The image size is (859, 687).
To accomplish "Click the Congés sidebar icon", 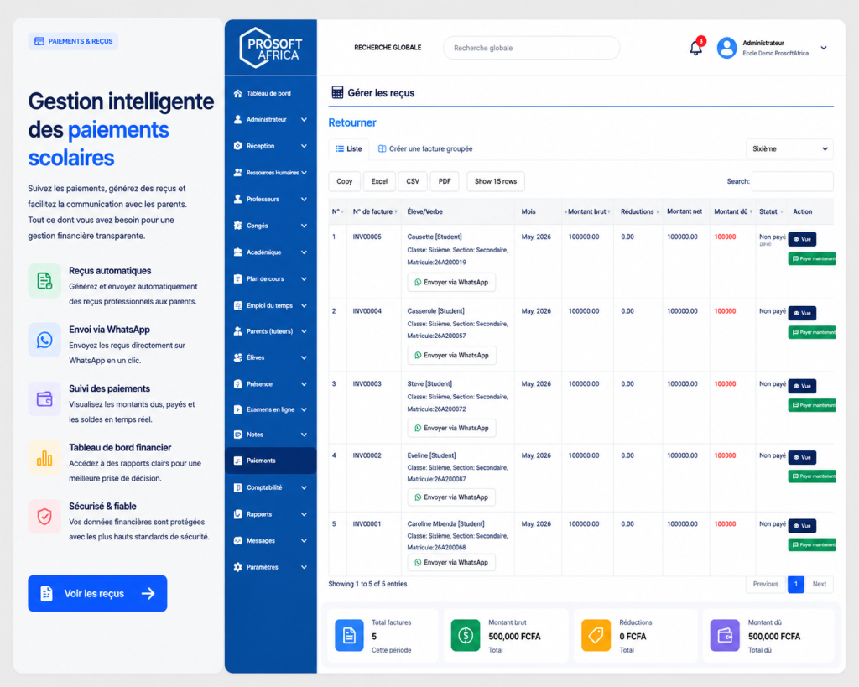I will pyautogui.click(x=237, y=225).
